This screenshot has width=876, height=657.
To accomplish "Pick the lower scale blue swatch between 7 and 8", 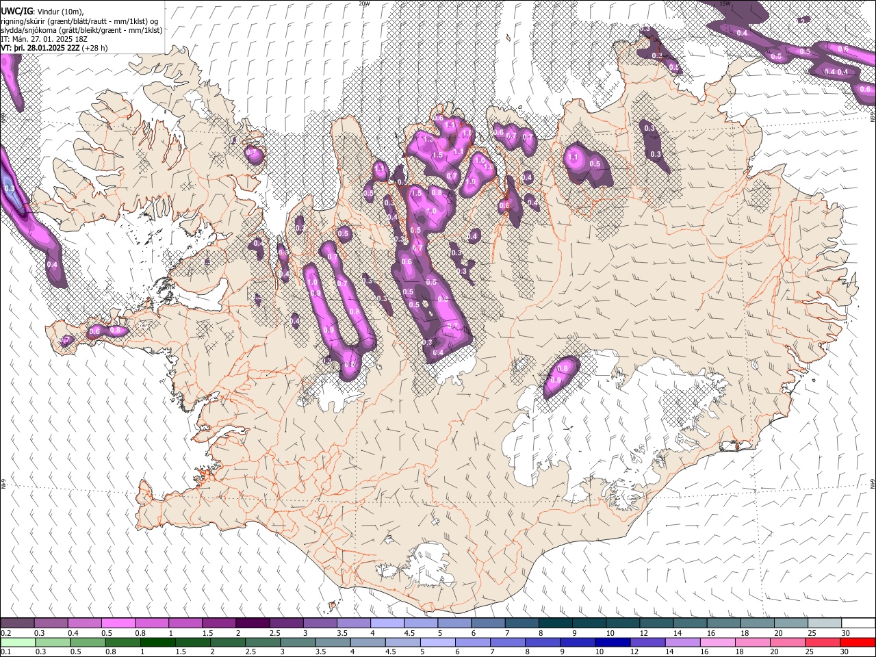I will 507,643.
